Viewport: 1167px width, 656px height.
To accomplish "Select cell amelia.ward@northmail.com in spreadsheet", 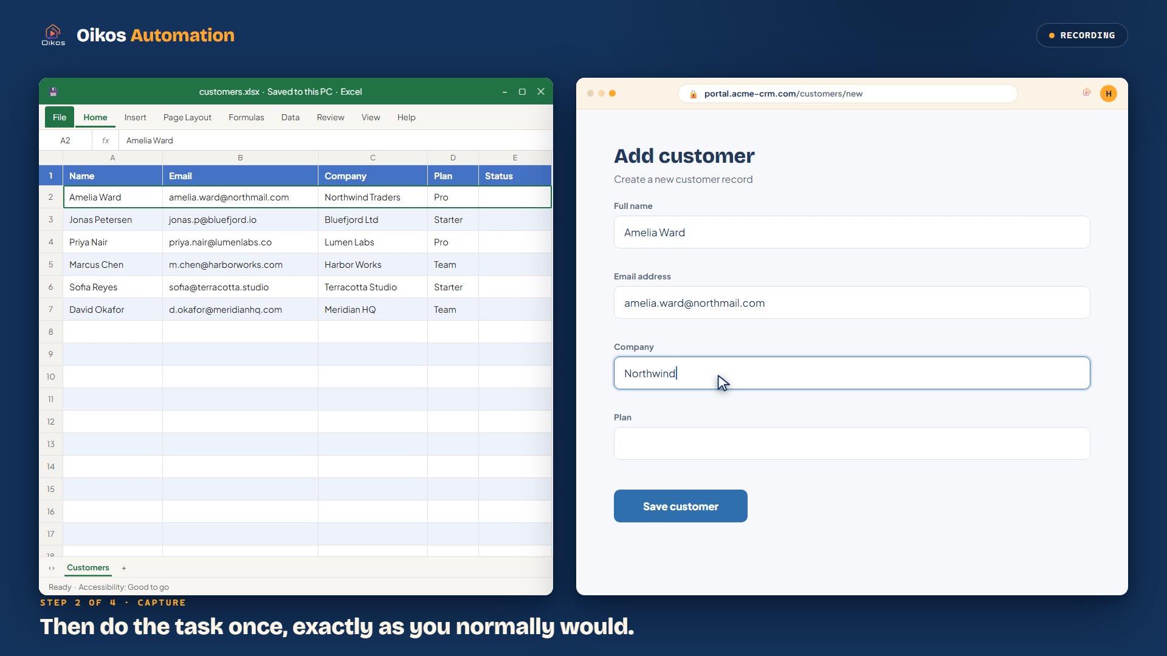I will 240,197.
